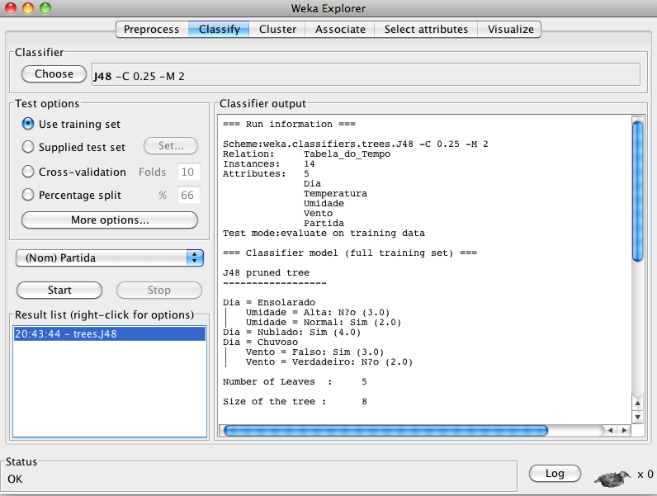This screenshot has width=657, height=496.
Task: Go to the Visualize tab
Action: point(510,29)
